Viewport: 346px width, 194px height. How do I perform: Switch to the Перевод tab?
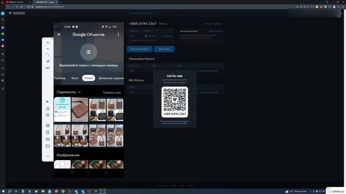coord(59,78)
